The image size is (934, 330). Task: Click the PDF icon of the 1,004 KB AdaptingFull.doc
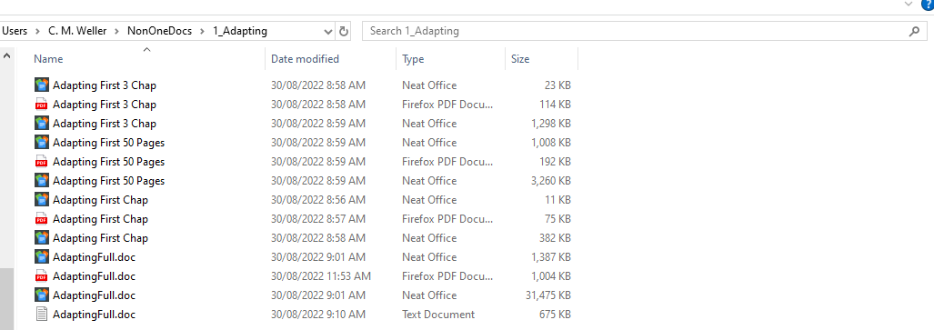click(42, 275)
